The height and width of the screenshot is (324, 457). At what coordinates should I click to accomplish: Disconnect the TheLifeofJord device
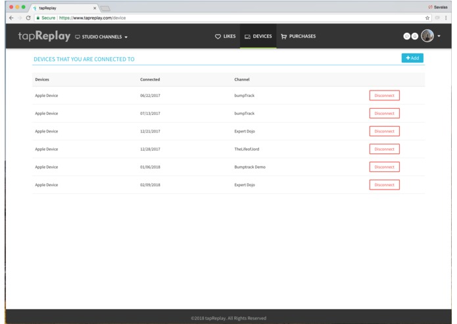385,149
